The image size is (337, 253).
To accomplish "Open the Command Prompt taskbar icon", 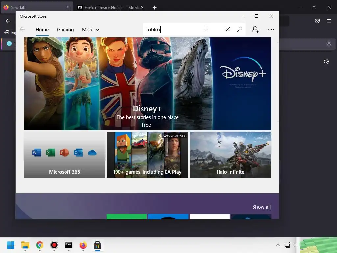I will [68, 245].
